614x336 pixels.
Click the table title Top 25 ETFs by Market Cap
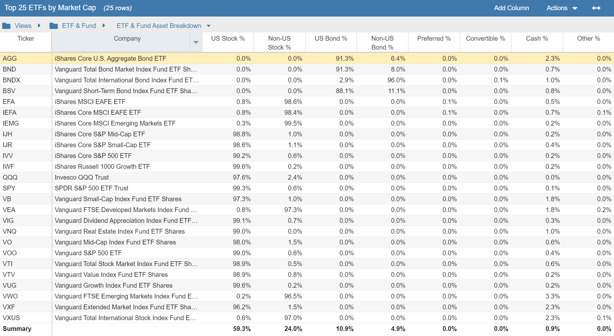coord(50,8)
